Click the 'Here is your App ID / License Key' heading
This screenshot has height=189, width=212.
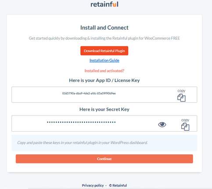click(x=104, y=80)
